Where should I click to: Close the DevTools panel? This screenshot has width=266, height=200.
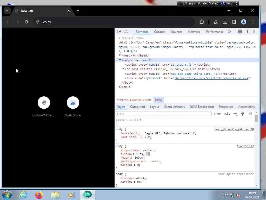[254, 32]
